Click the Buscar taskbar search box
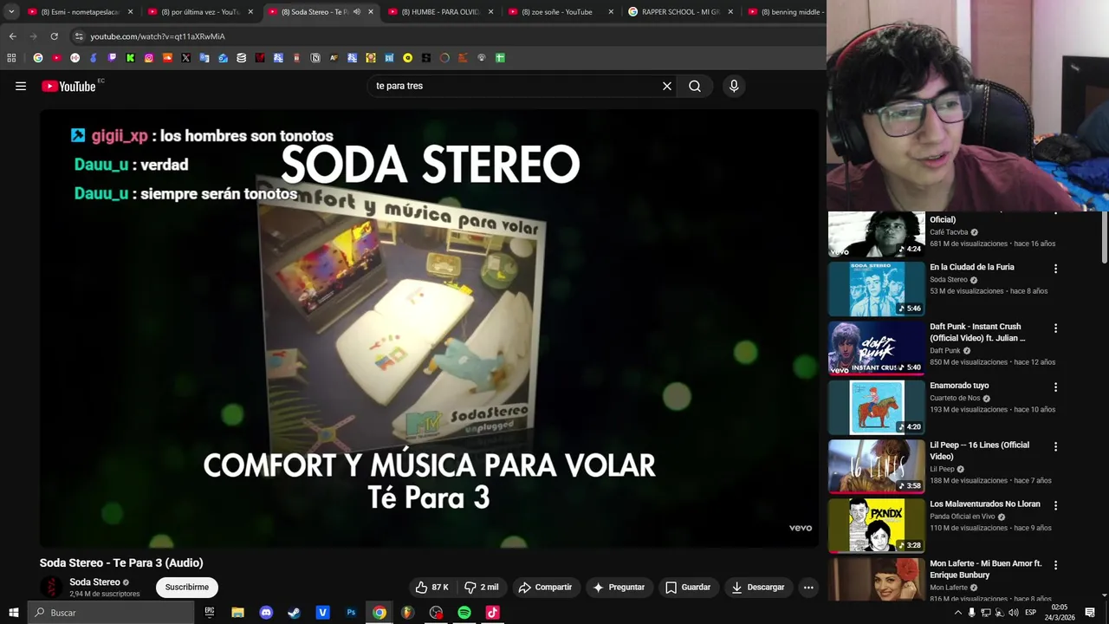 [x=111, y=613]
